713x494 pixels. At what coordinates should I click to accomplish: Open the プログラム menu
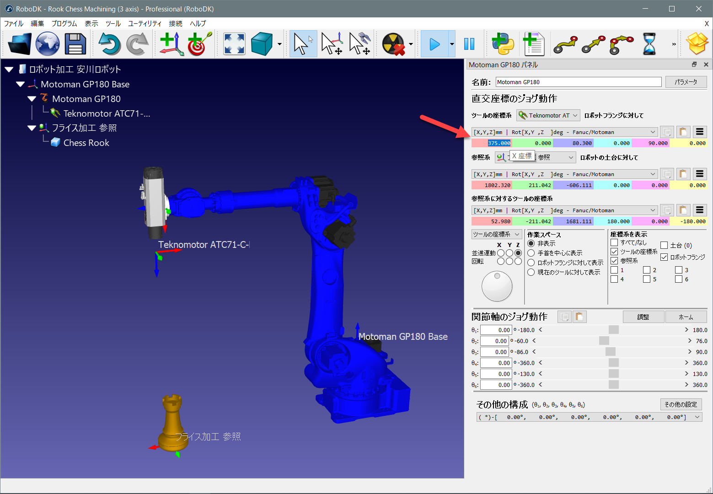click(64, 23)
